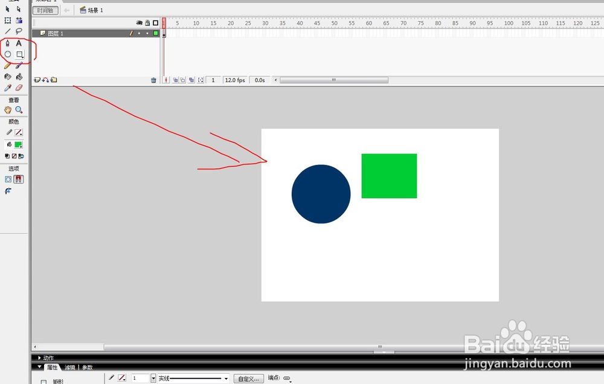Click the stroke height input field

point(140,378)
